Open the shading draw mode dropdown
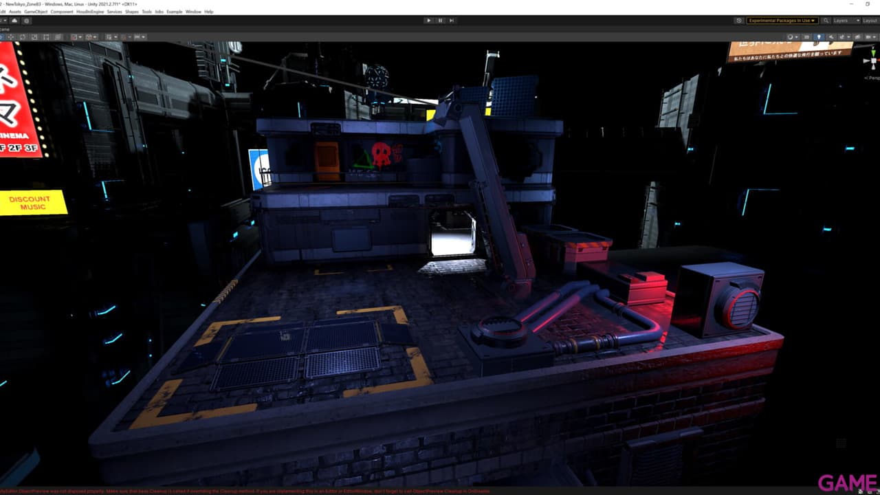The width and height of the screenshot is (880, 495). [x=793, y=36]
